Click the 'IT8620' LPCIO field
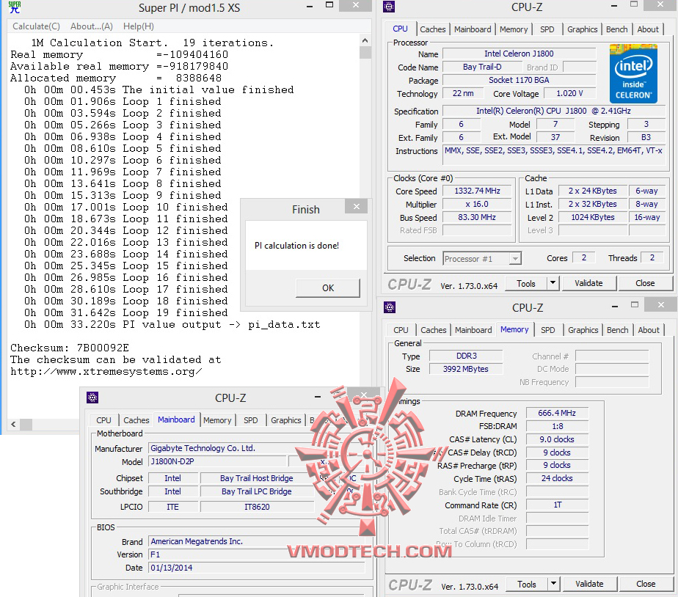 pyautogui.click(x=258, y=507)
